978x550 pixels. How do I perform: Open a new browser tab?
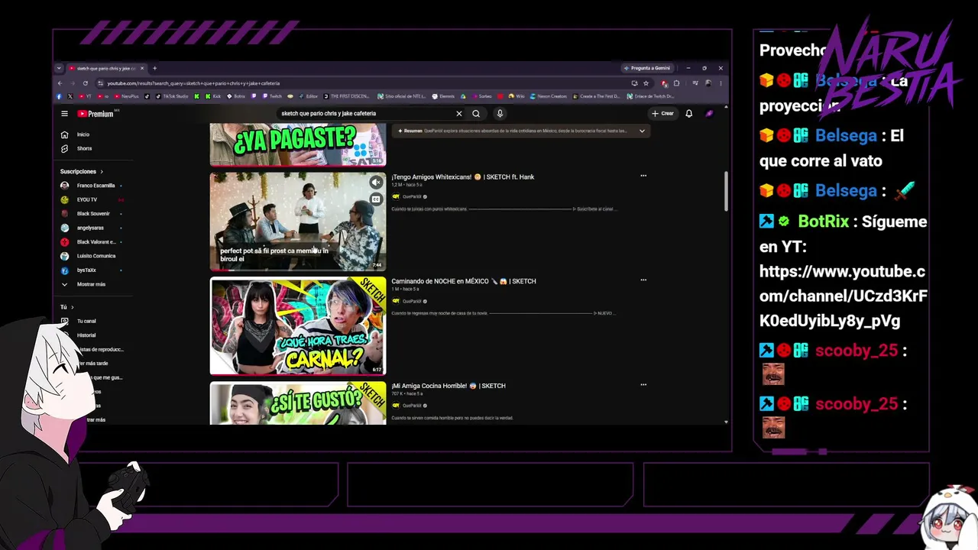[154, 68]
